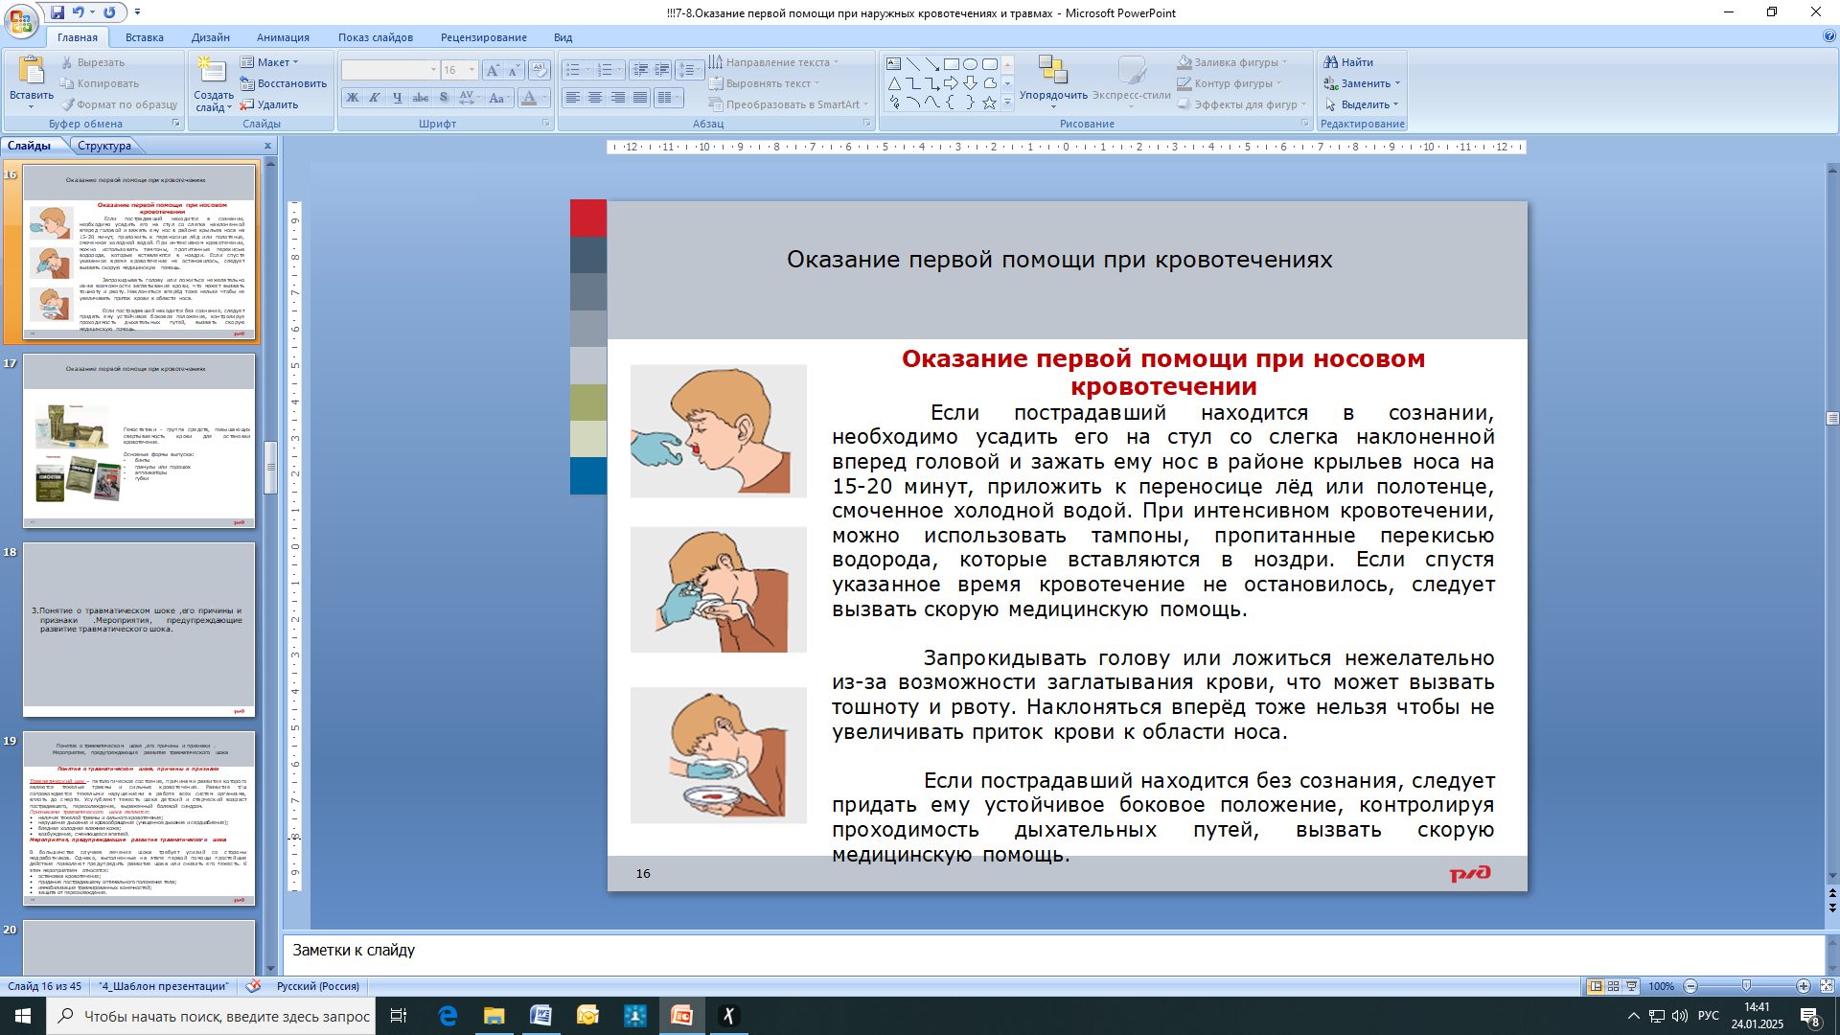Expand the Макет layout dropdown
Screen dimensions: 1840x1035
point(270,62)
